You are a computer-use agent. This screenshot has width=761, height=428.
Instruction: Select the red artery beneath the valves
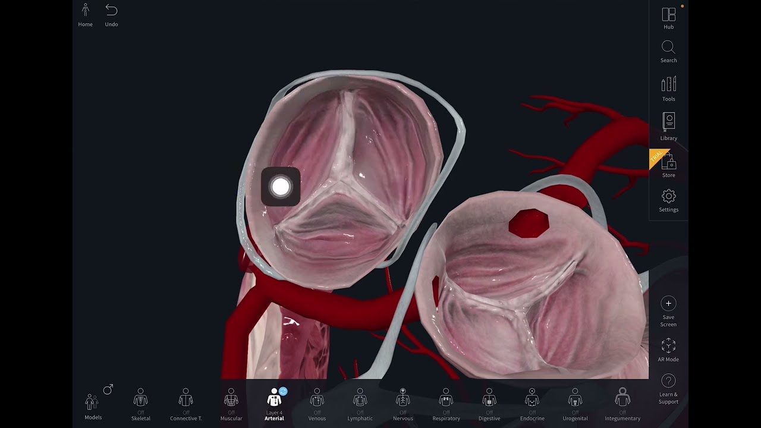click(351, 308)
